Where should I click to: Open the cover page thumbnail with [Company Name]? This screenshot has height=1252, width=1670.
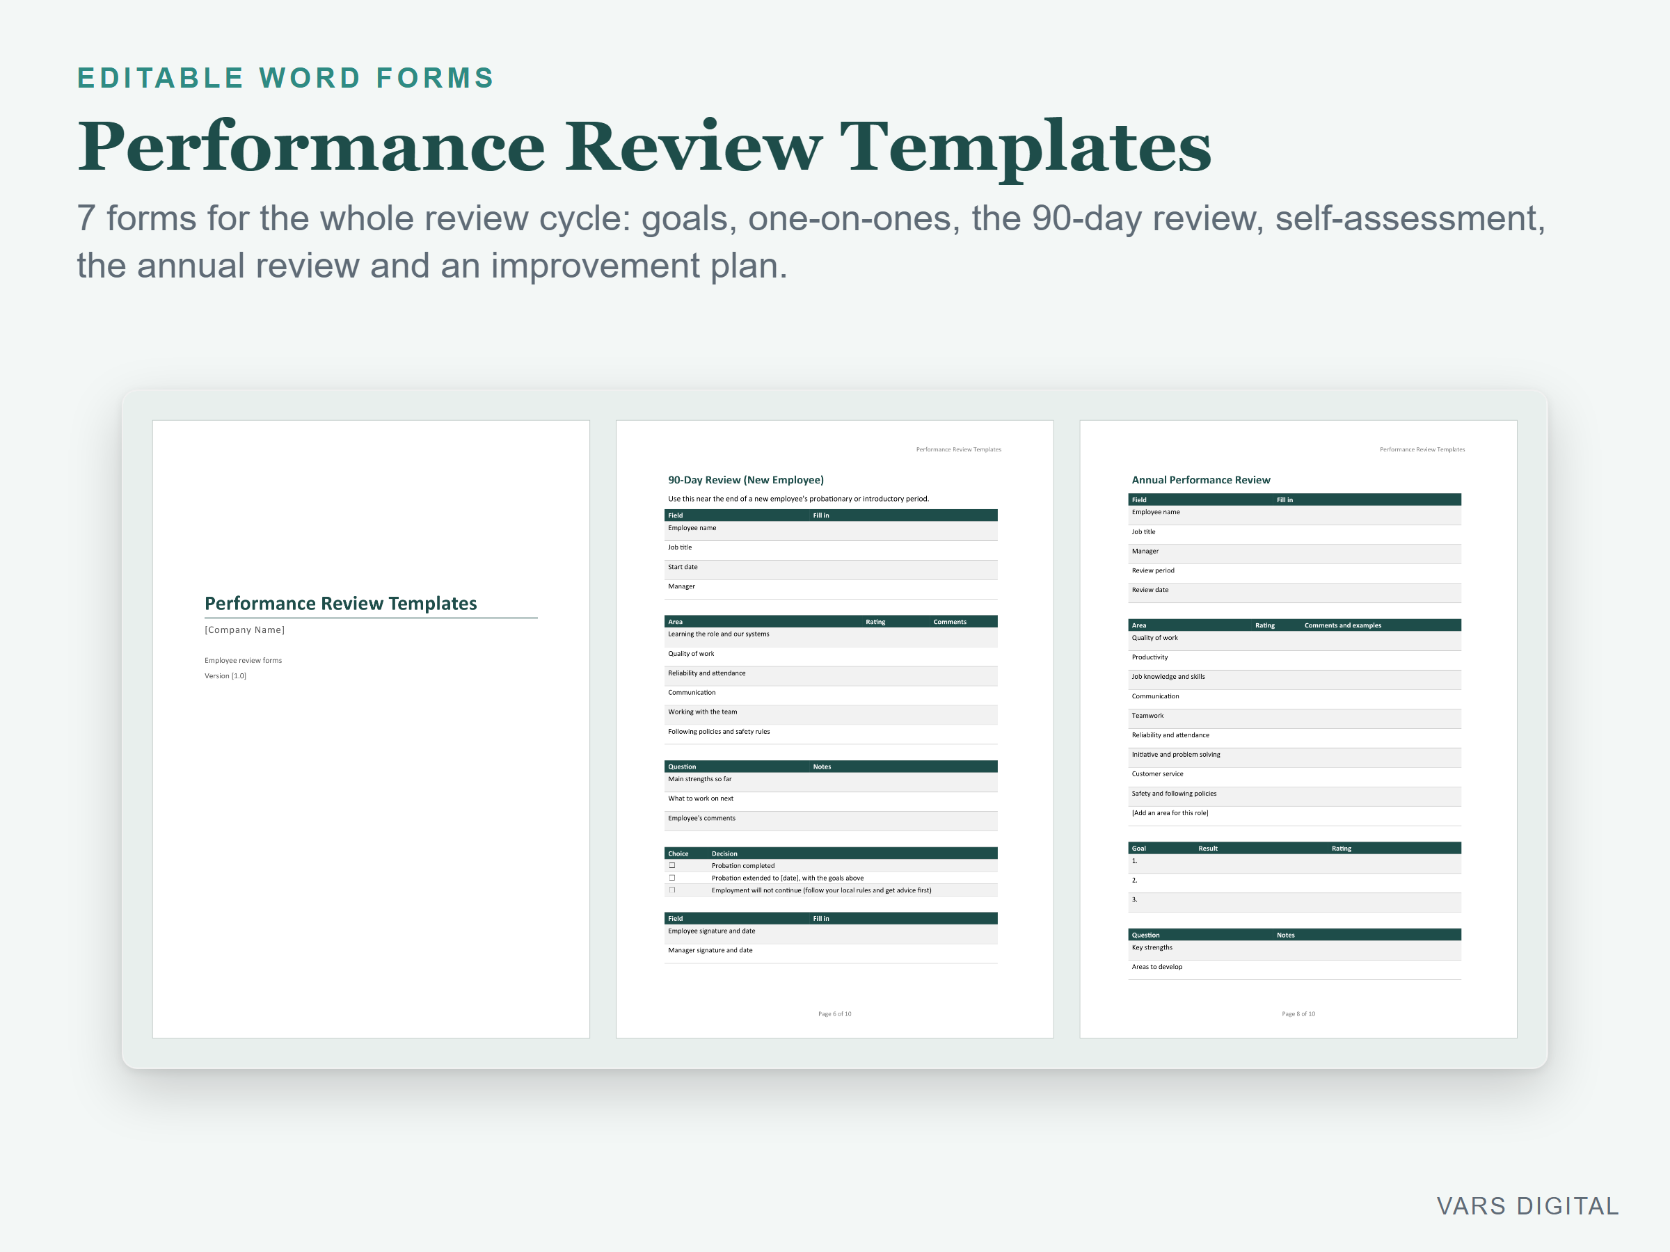click(371, 729)
